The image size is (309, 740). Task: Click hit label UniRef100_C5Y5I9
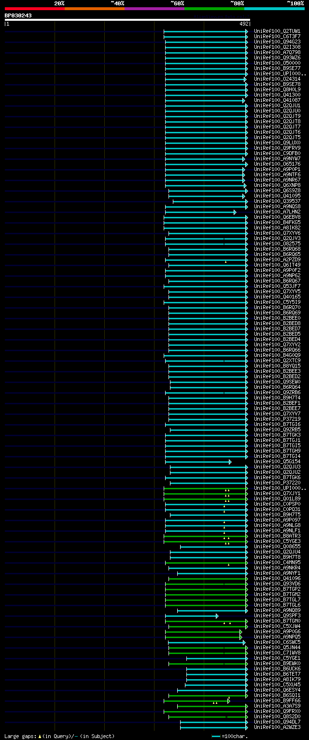(x=277, y=302)
